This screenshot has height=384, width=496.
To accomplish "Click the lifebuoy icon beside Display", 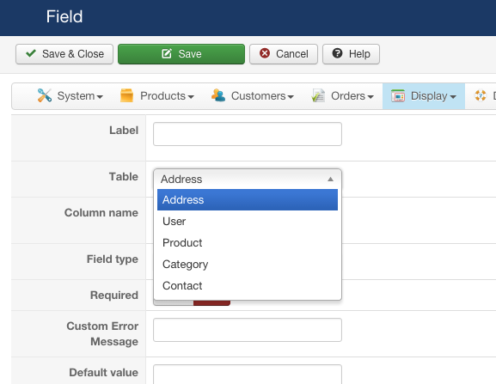I will pyautogui.click(x=481, y=95).
